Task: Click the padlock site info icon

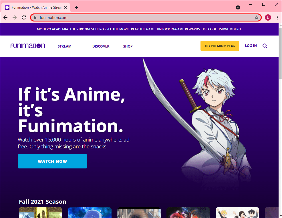Action: (35, 17)
